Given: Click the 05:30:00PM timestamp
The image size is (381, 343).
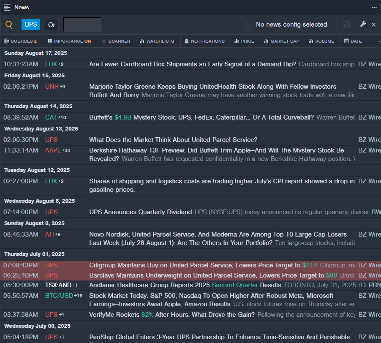Looking at the screenshot, I should pos(21,285).
